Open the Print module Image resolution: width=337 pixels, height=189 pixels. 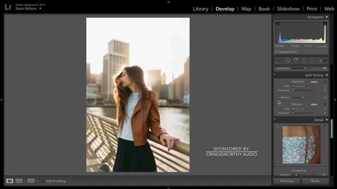point(312,9)
